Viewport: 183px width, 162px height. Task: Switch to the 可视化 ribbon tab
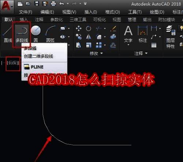[x=100, y=20]
